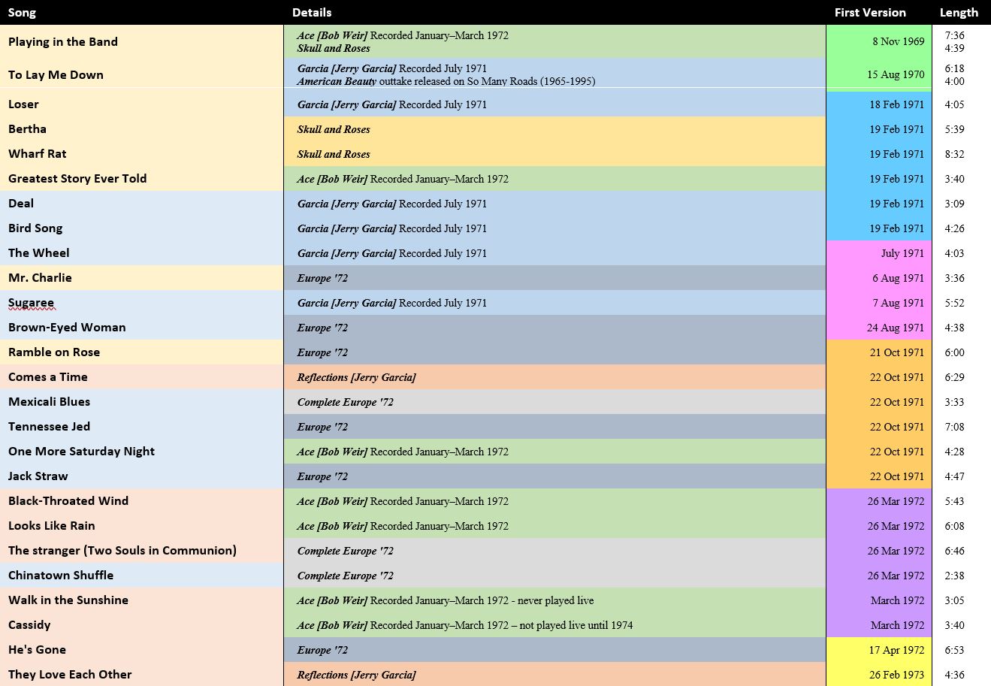Click Europe '72 details for Mr. Charlie
The width and height of the screenshot is (991, 686).
[554, 277]
